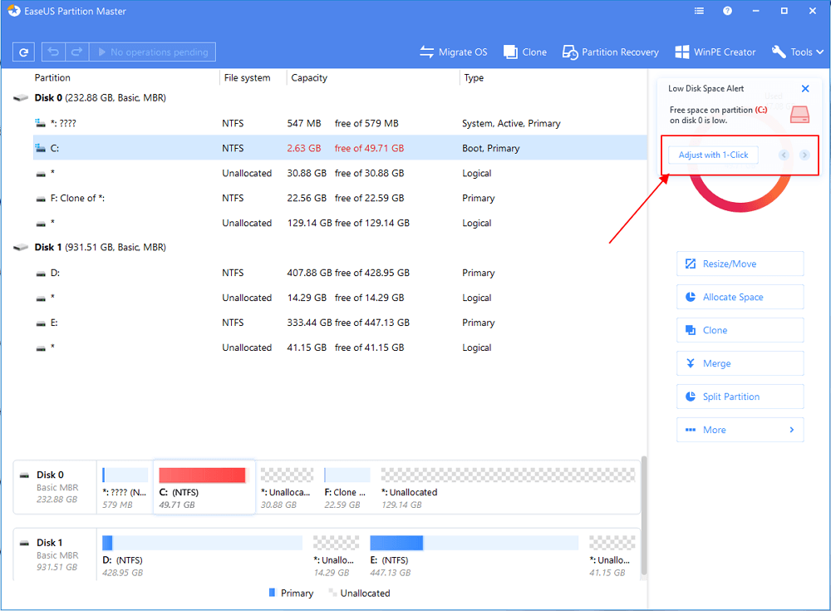This screenshot has height=611, width=831.
Task: Click Adjust with 1-Click button
Action: coord(713,155)
